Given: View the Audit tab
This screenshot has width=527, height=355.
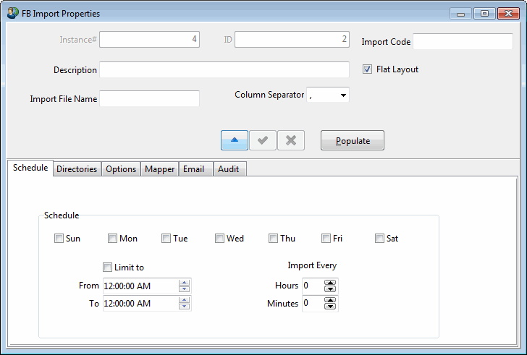Looking at the screenshot, I should (x=229, y=168).
